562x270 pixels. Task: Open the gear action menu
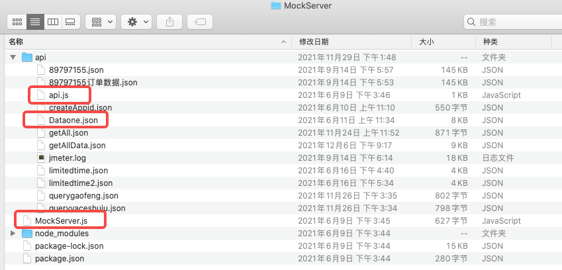[138, 22]
